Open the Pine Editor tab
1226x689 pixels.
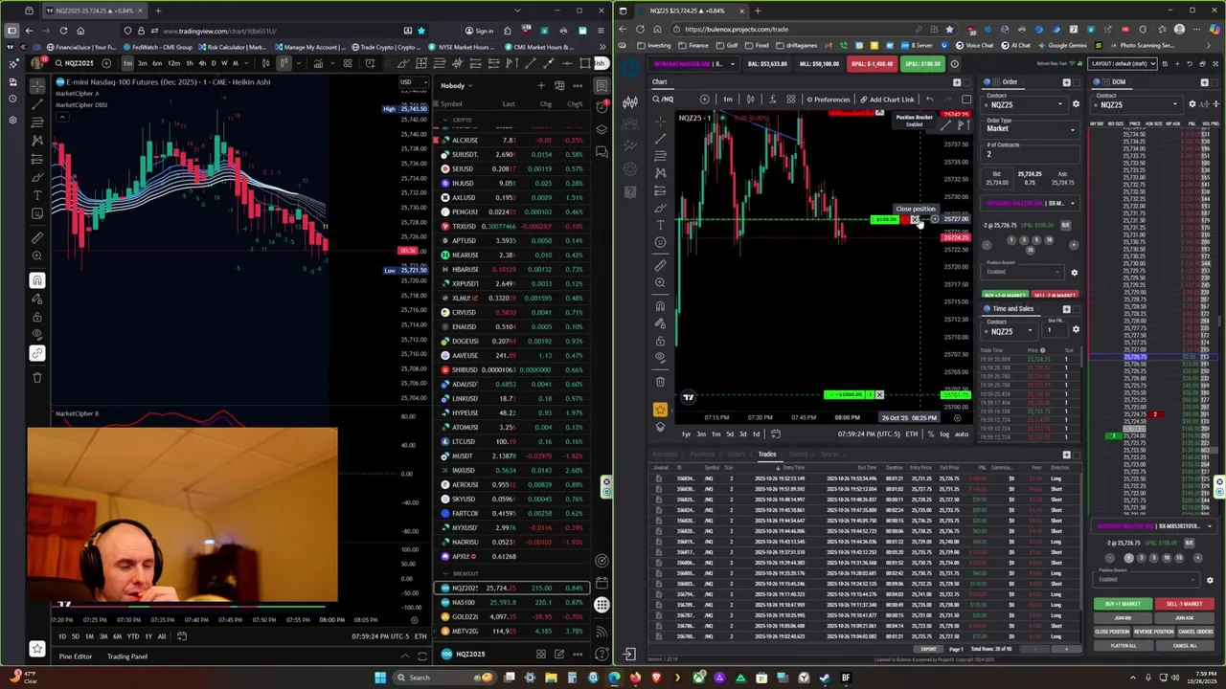[x=76, y=656]
